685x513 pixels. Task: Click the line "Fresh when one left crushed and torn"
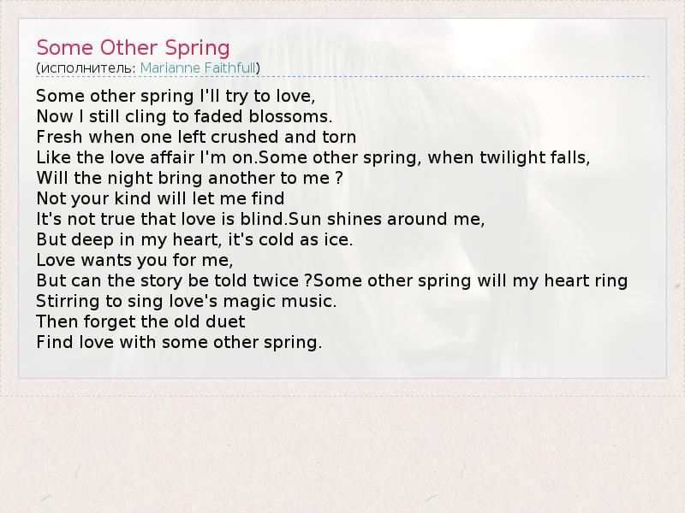[196, 137]
